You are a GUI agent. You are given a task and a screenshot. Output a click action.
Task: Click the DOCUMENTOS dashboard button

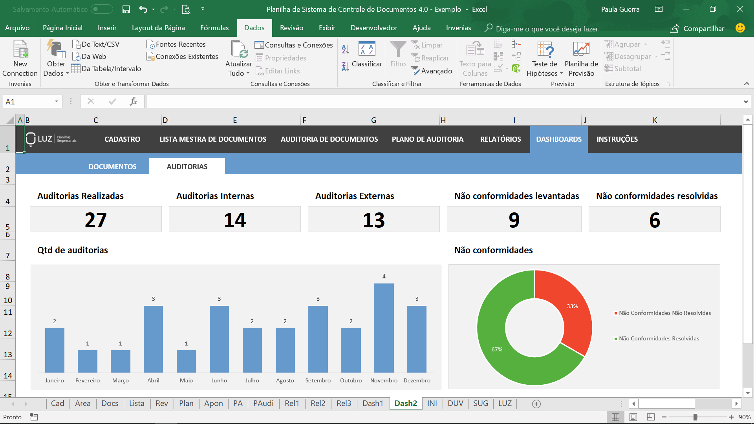point(113,166)
